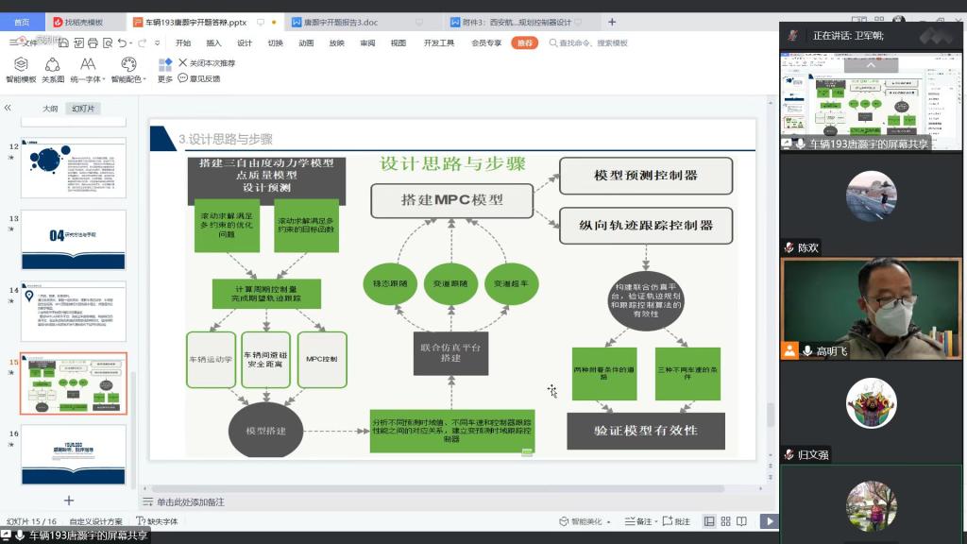Select slide 14 thumbnail
This screenshot has width=967, height=544.
click(74, 311)
